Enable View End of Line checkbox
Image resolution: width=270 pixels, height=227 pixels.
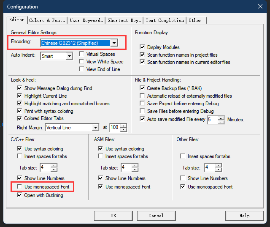[x=81, y=69]
